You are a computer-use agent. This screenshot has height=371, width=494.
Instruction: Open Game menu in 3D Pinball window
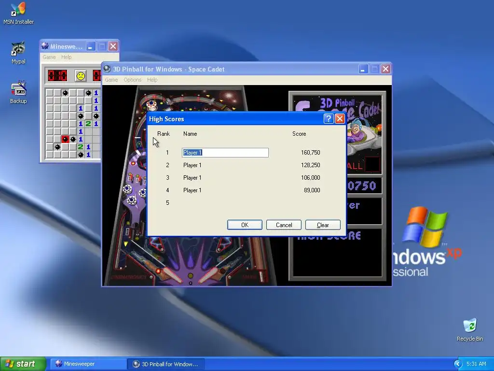[x=111, y=80]
